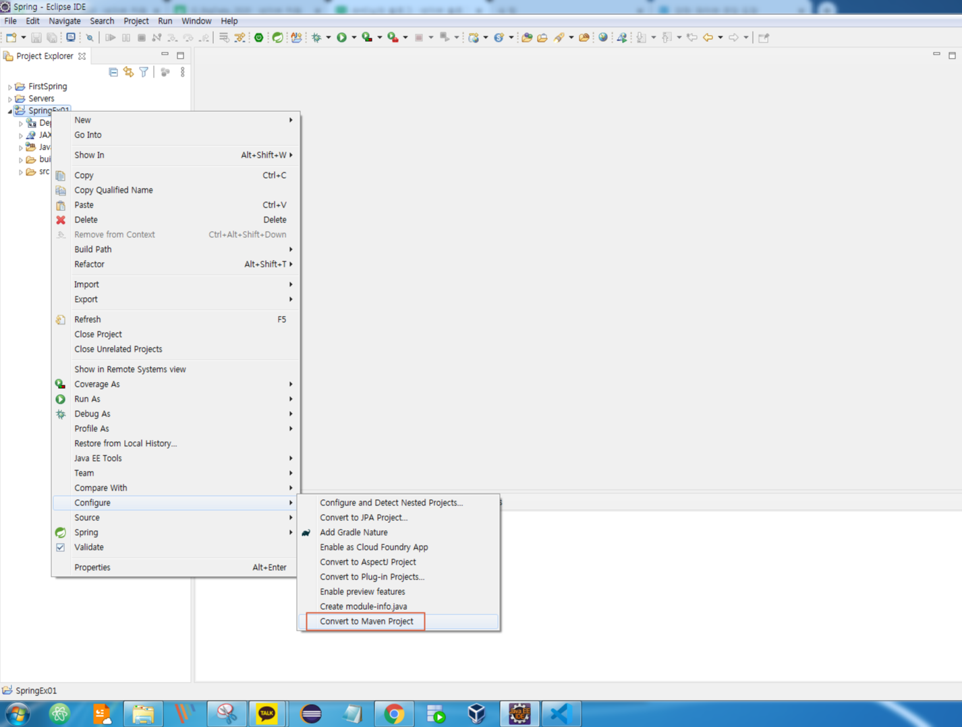This screenshot has width=962, height=727.
Task: Click the SpringEx01 status bar label
Action: pyautogui.click(x=36, y=691)
